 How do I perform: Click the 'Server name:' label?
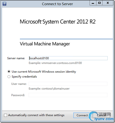tap(16, 58)
